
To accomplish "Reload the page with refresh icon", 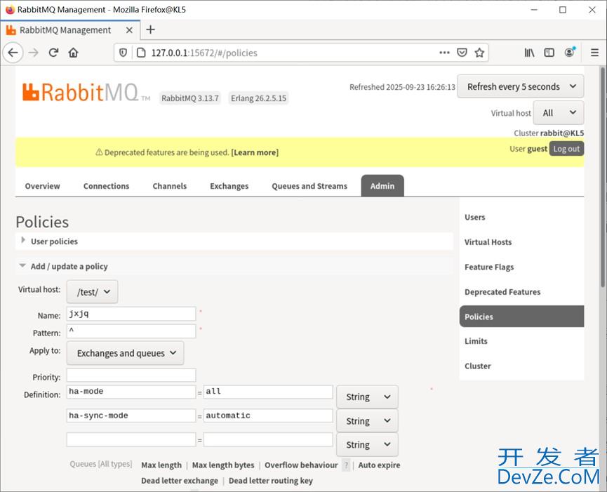I will point(53,53).
